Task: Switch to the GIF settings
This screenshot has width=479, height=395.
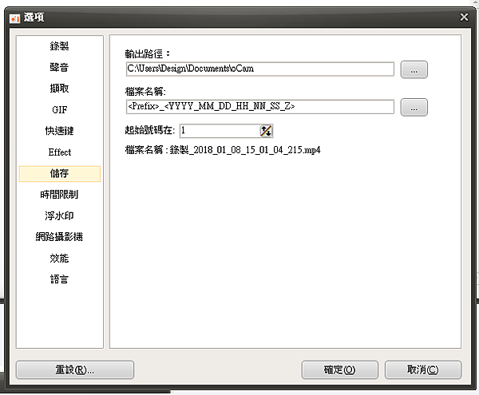Action: (x=59, y=109)
